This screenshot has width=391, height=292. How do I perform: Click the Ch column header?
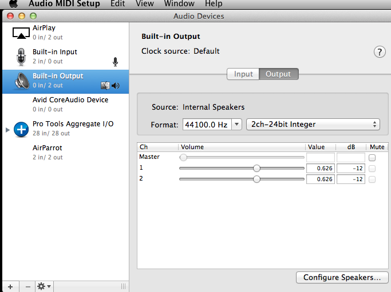[157, 147]
